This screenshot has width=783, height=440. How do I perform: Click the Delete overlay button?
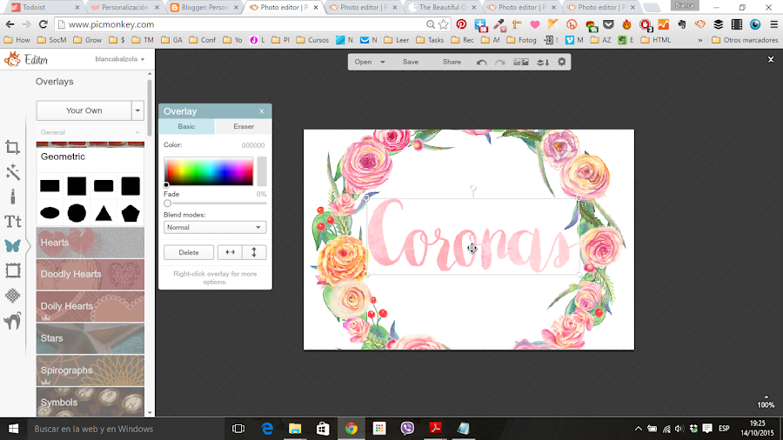[x=189, y=252]
